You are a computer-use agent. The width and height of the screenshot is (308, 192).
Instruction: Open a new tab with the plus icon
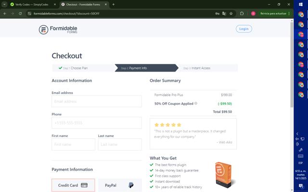(114, 4)
